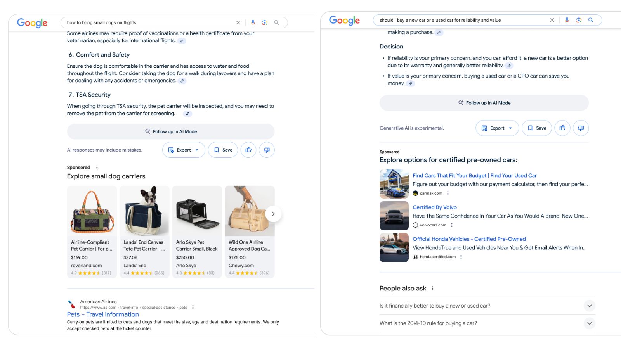Give a thumbs up to the AI response

[248, 150]
